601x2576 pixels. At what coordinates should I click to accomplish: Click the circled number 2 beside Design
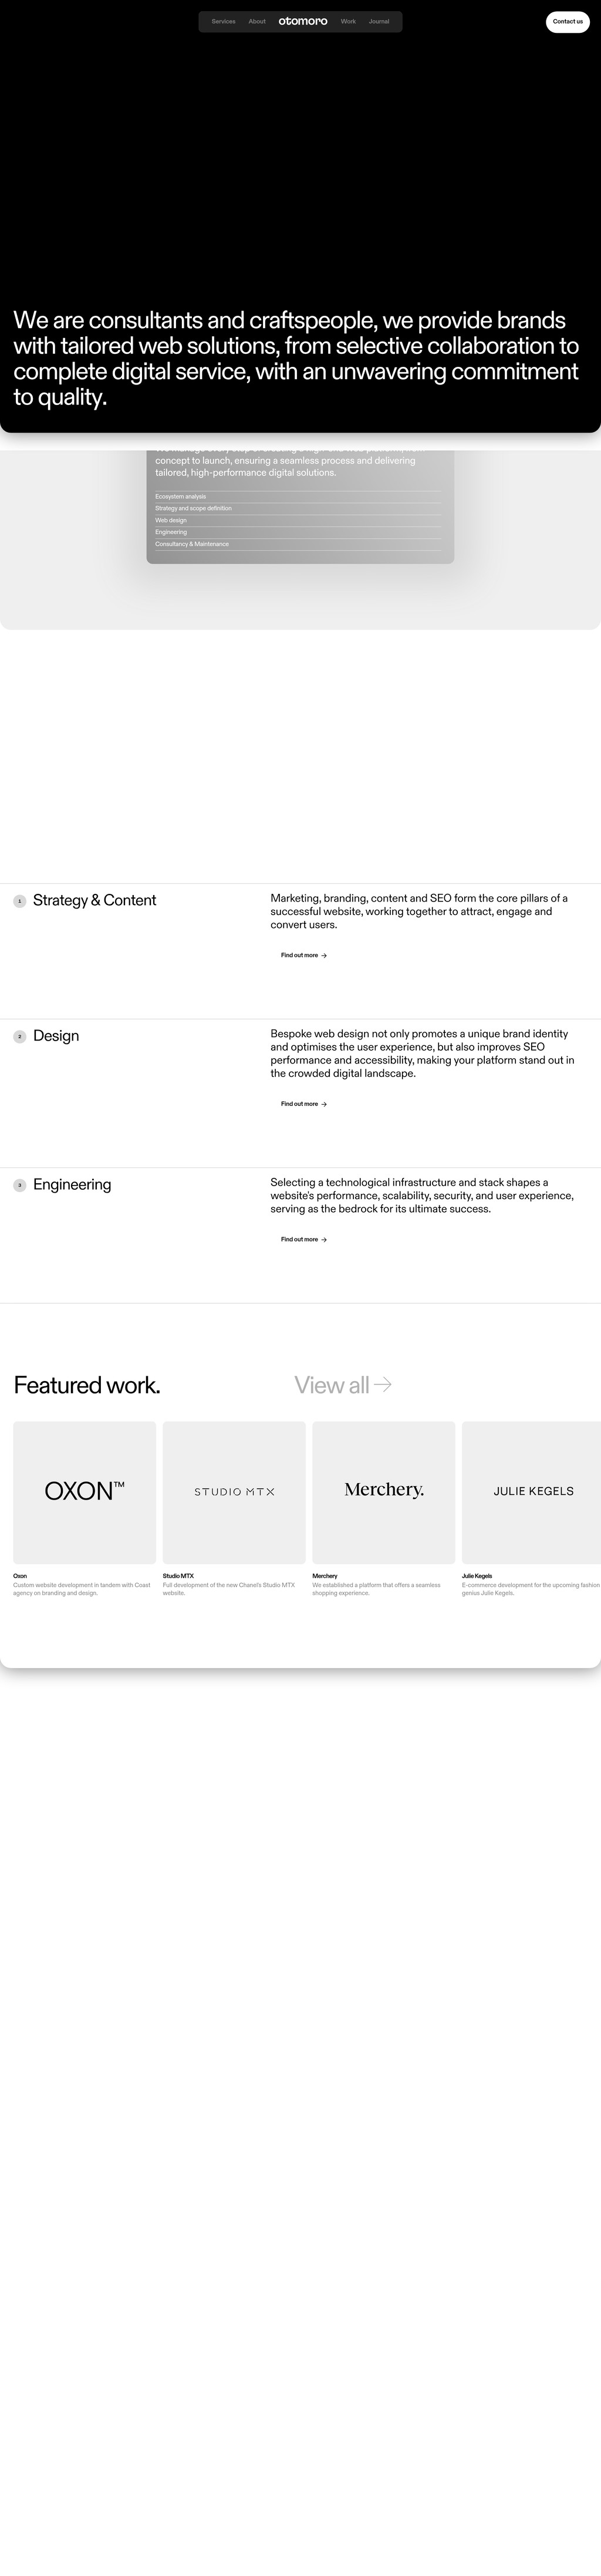pyautogui.click(x=20, y=1037)
